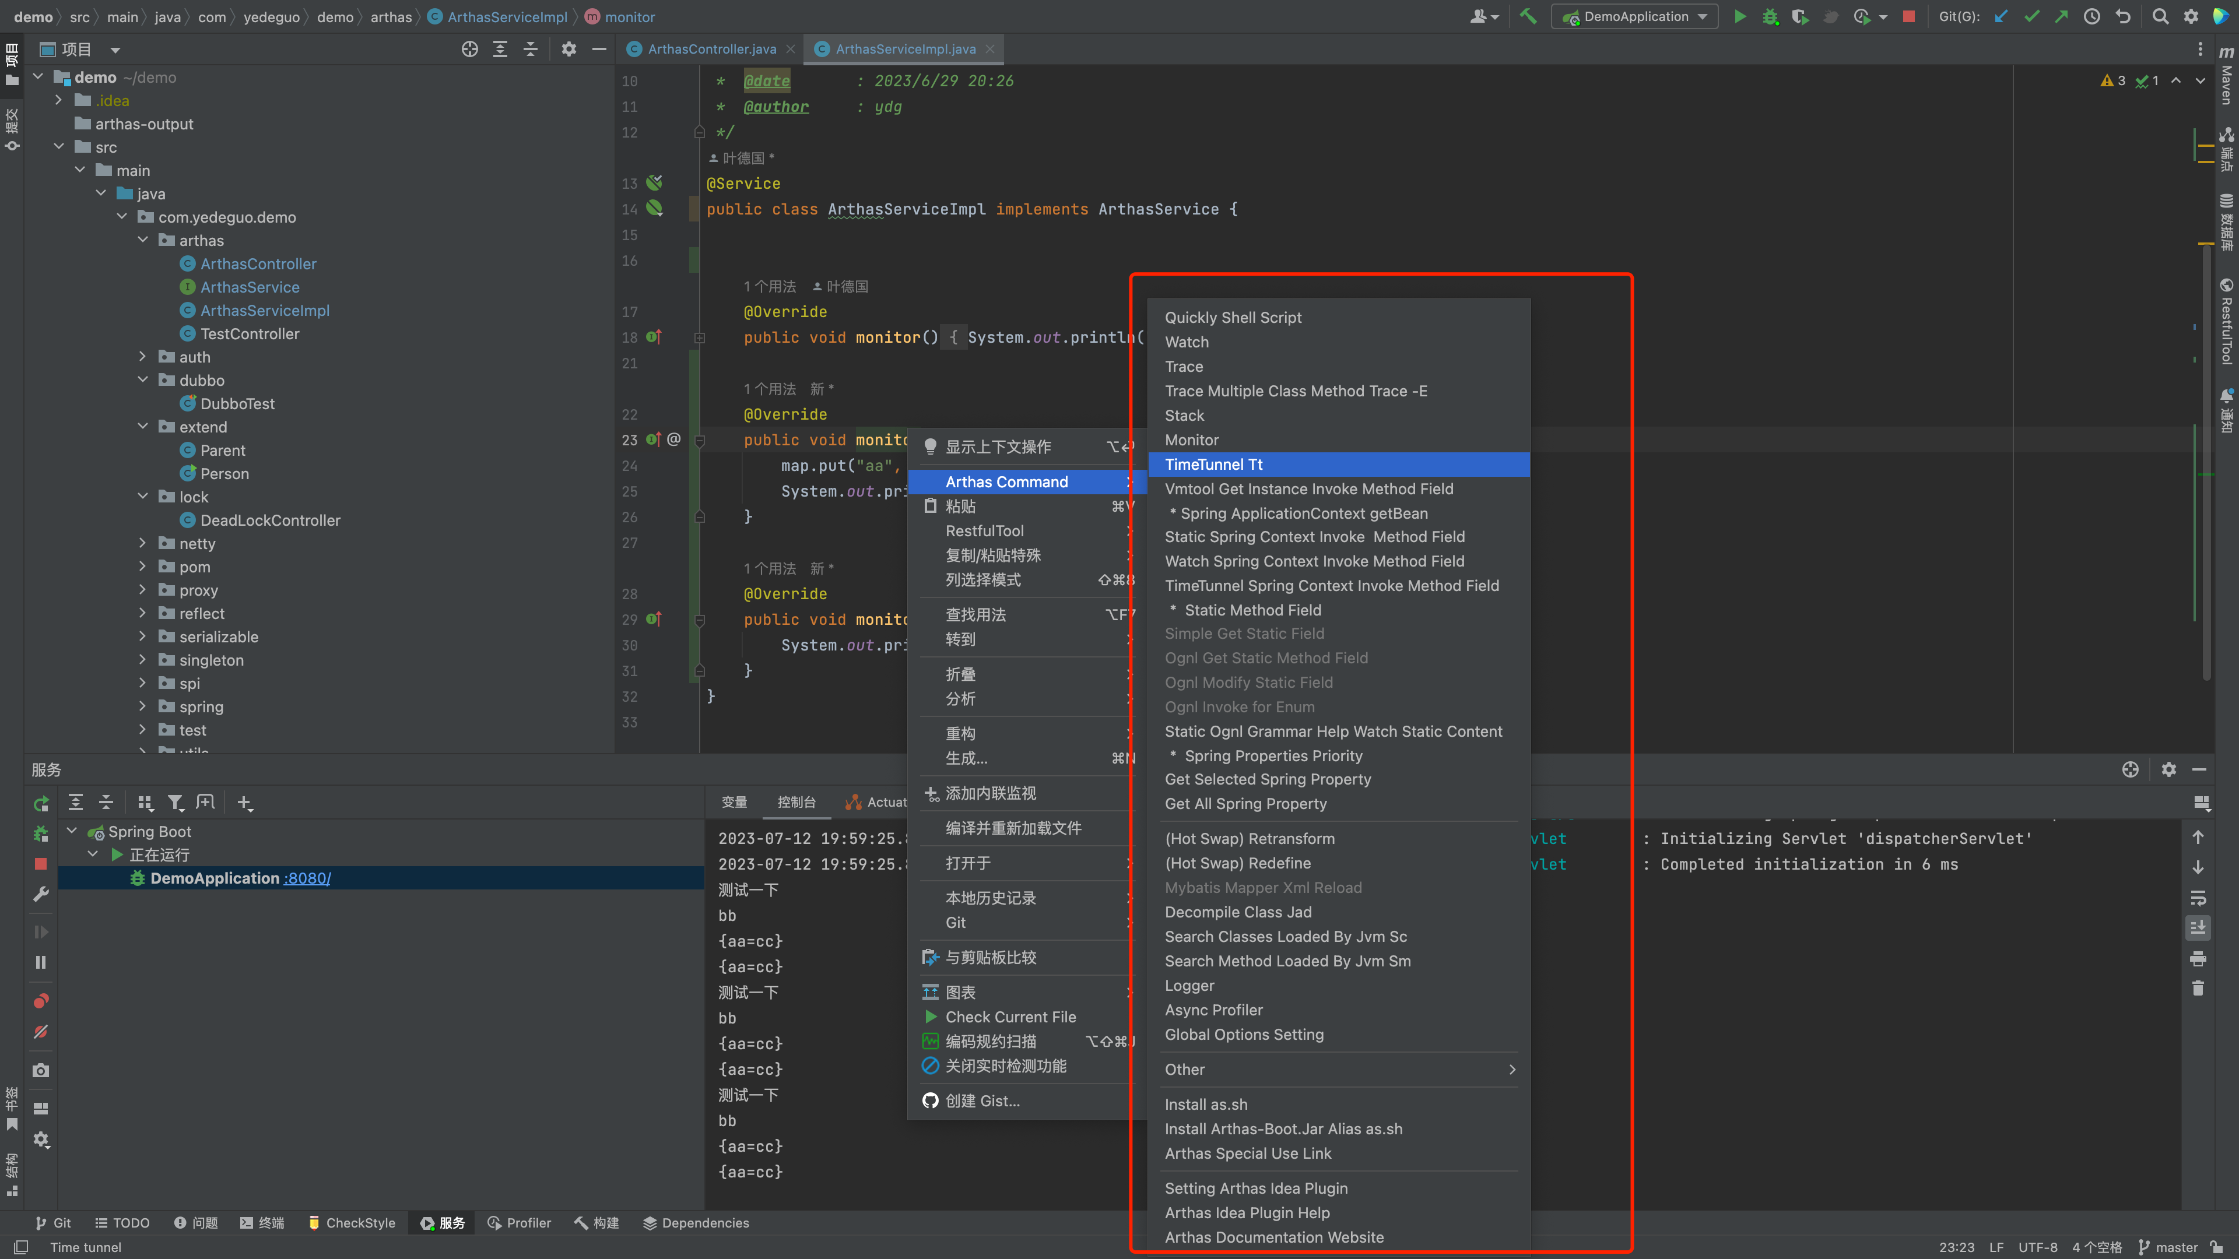
Task: Select TimeTunnel Tt menu entry
Action: (x=1213, y=464)
